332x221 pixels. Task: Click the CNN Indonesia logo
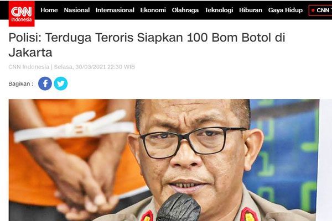(x=22, y=13)
